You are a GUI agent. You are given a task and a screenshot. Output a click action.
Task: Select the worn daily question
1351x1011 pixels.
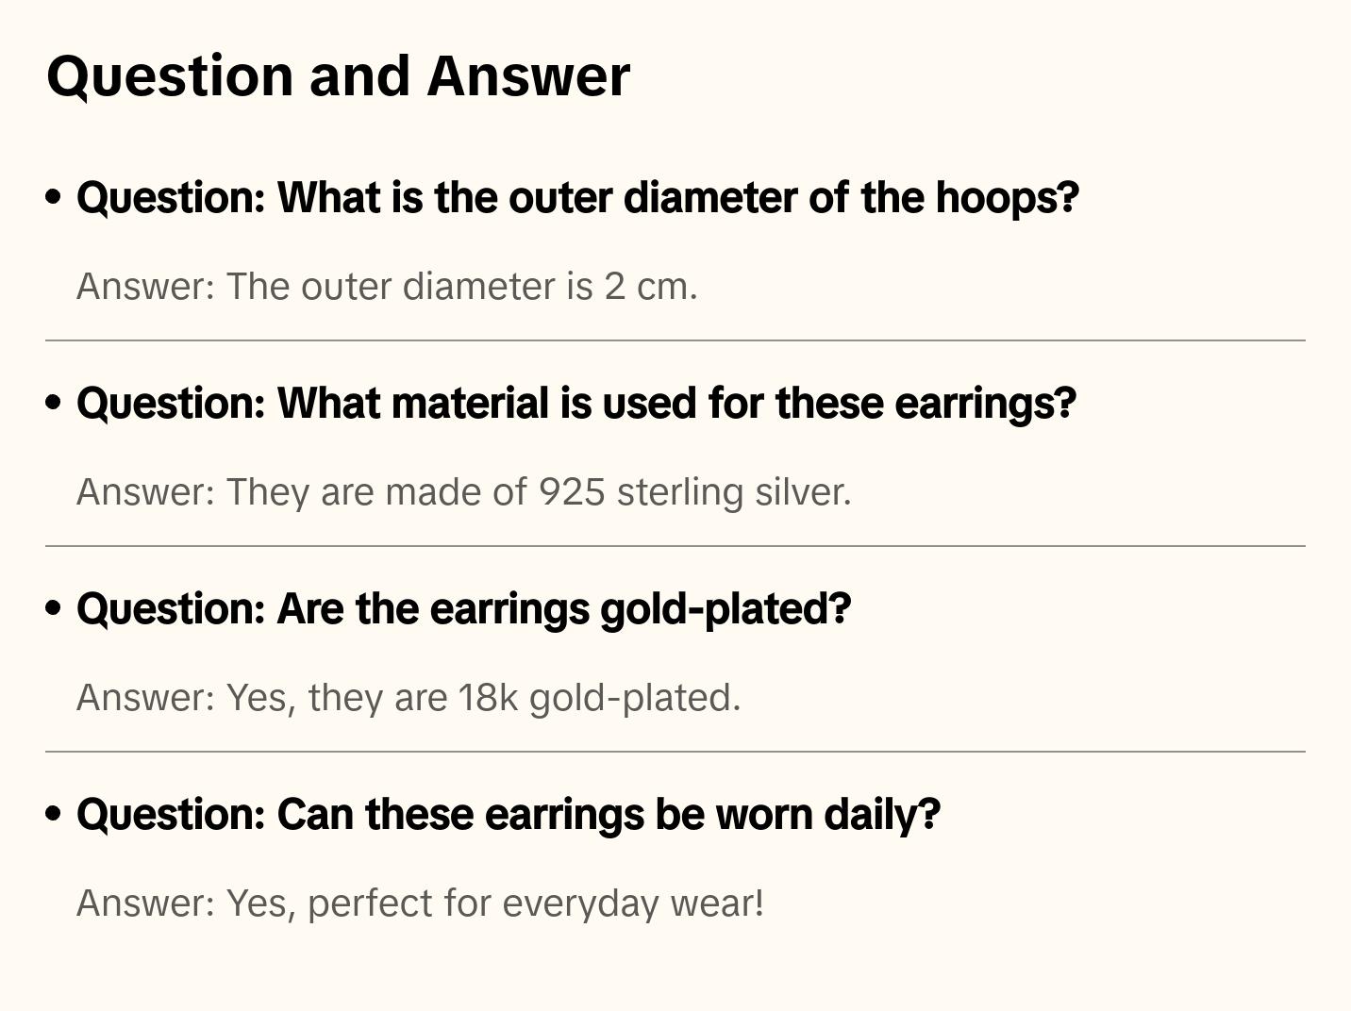[x=508, y=815]
